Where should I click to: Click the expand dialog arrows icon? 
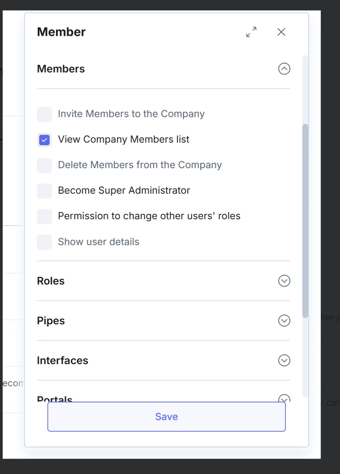point(251,32)
